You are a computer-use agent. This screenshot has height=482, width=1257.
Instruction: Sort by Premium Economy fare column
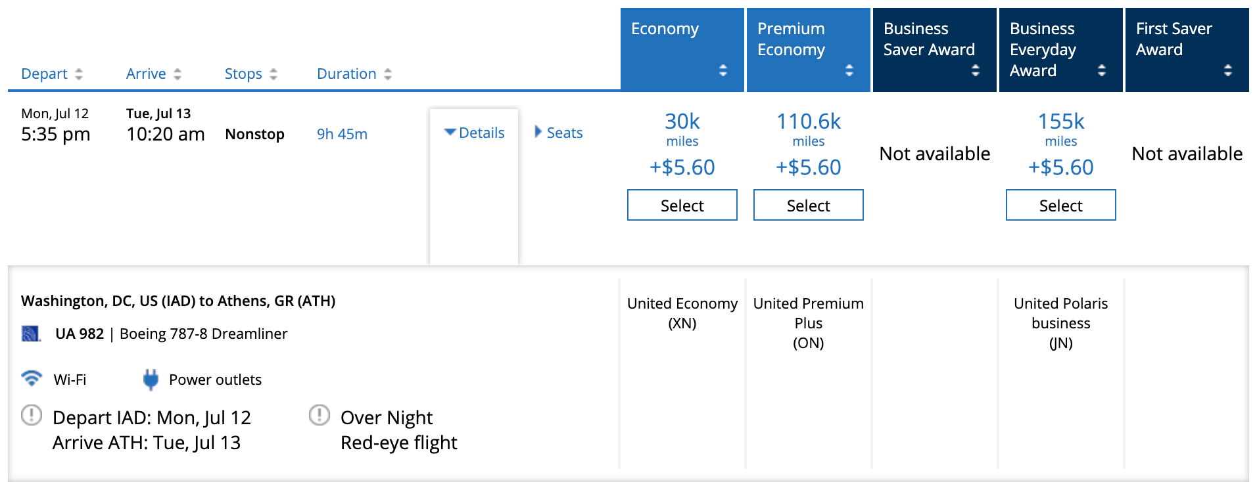coord(849,70)
